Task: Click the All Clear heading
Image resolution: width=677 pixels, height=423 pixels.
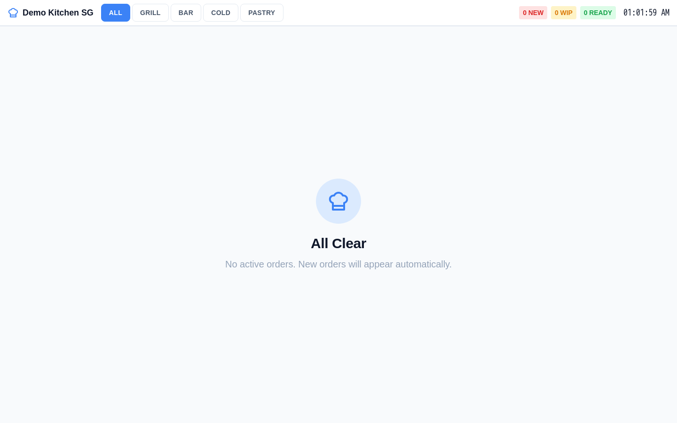Action: [x=338, y=243]
